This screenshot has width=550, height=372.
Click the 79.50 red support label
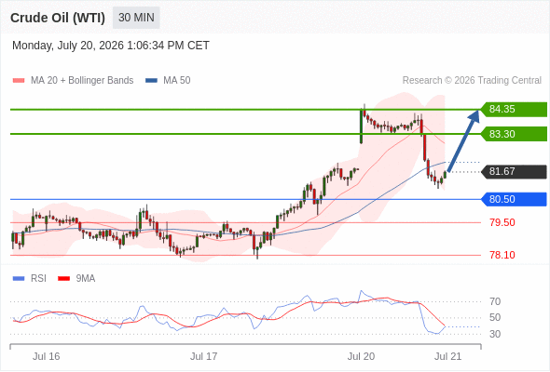click(x=502, y=222)
